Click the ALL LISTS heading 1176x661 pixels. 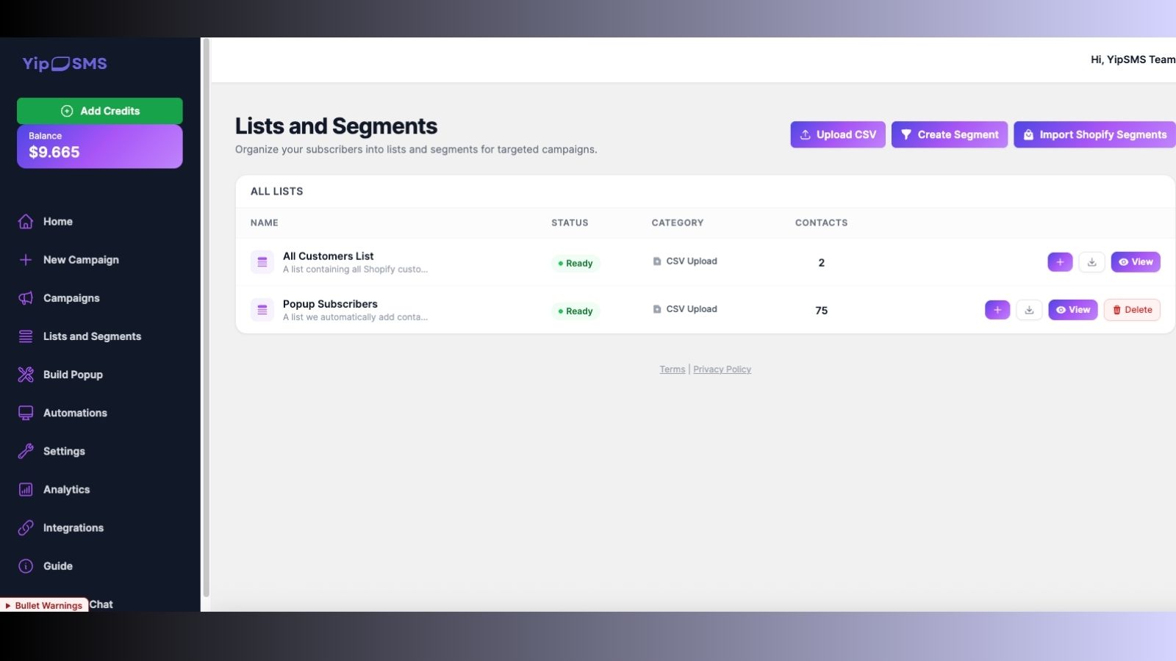pyautogui.click(x=277, y=191)
